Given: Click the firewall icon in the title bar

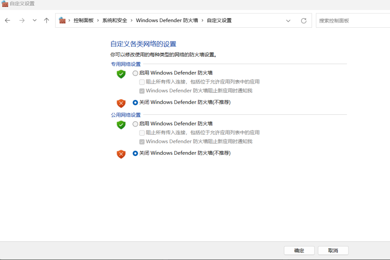Looking at the screenshot, I should pos(5,4).
